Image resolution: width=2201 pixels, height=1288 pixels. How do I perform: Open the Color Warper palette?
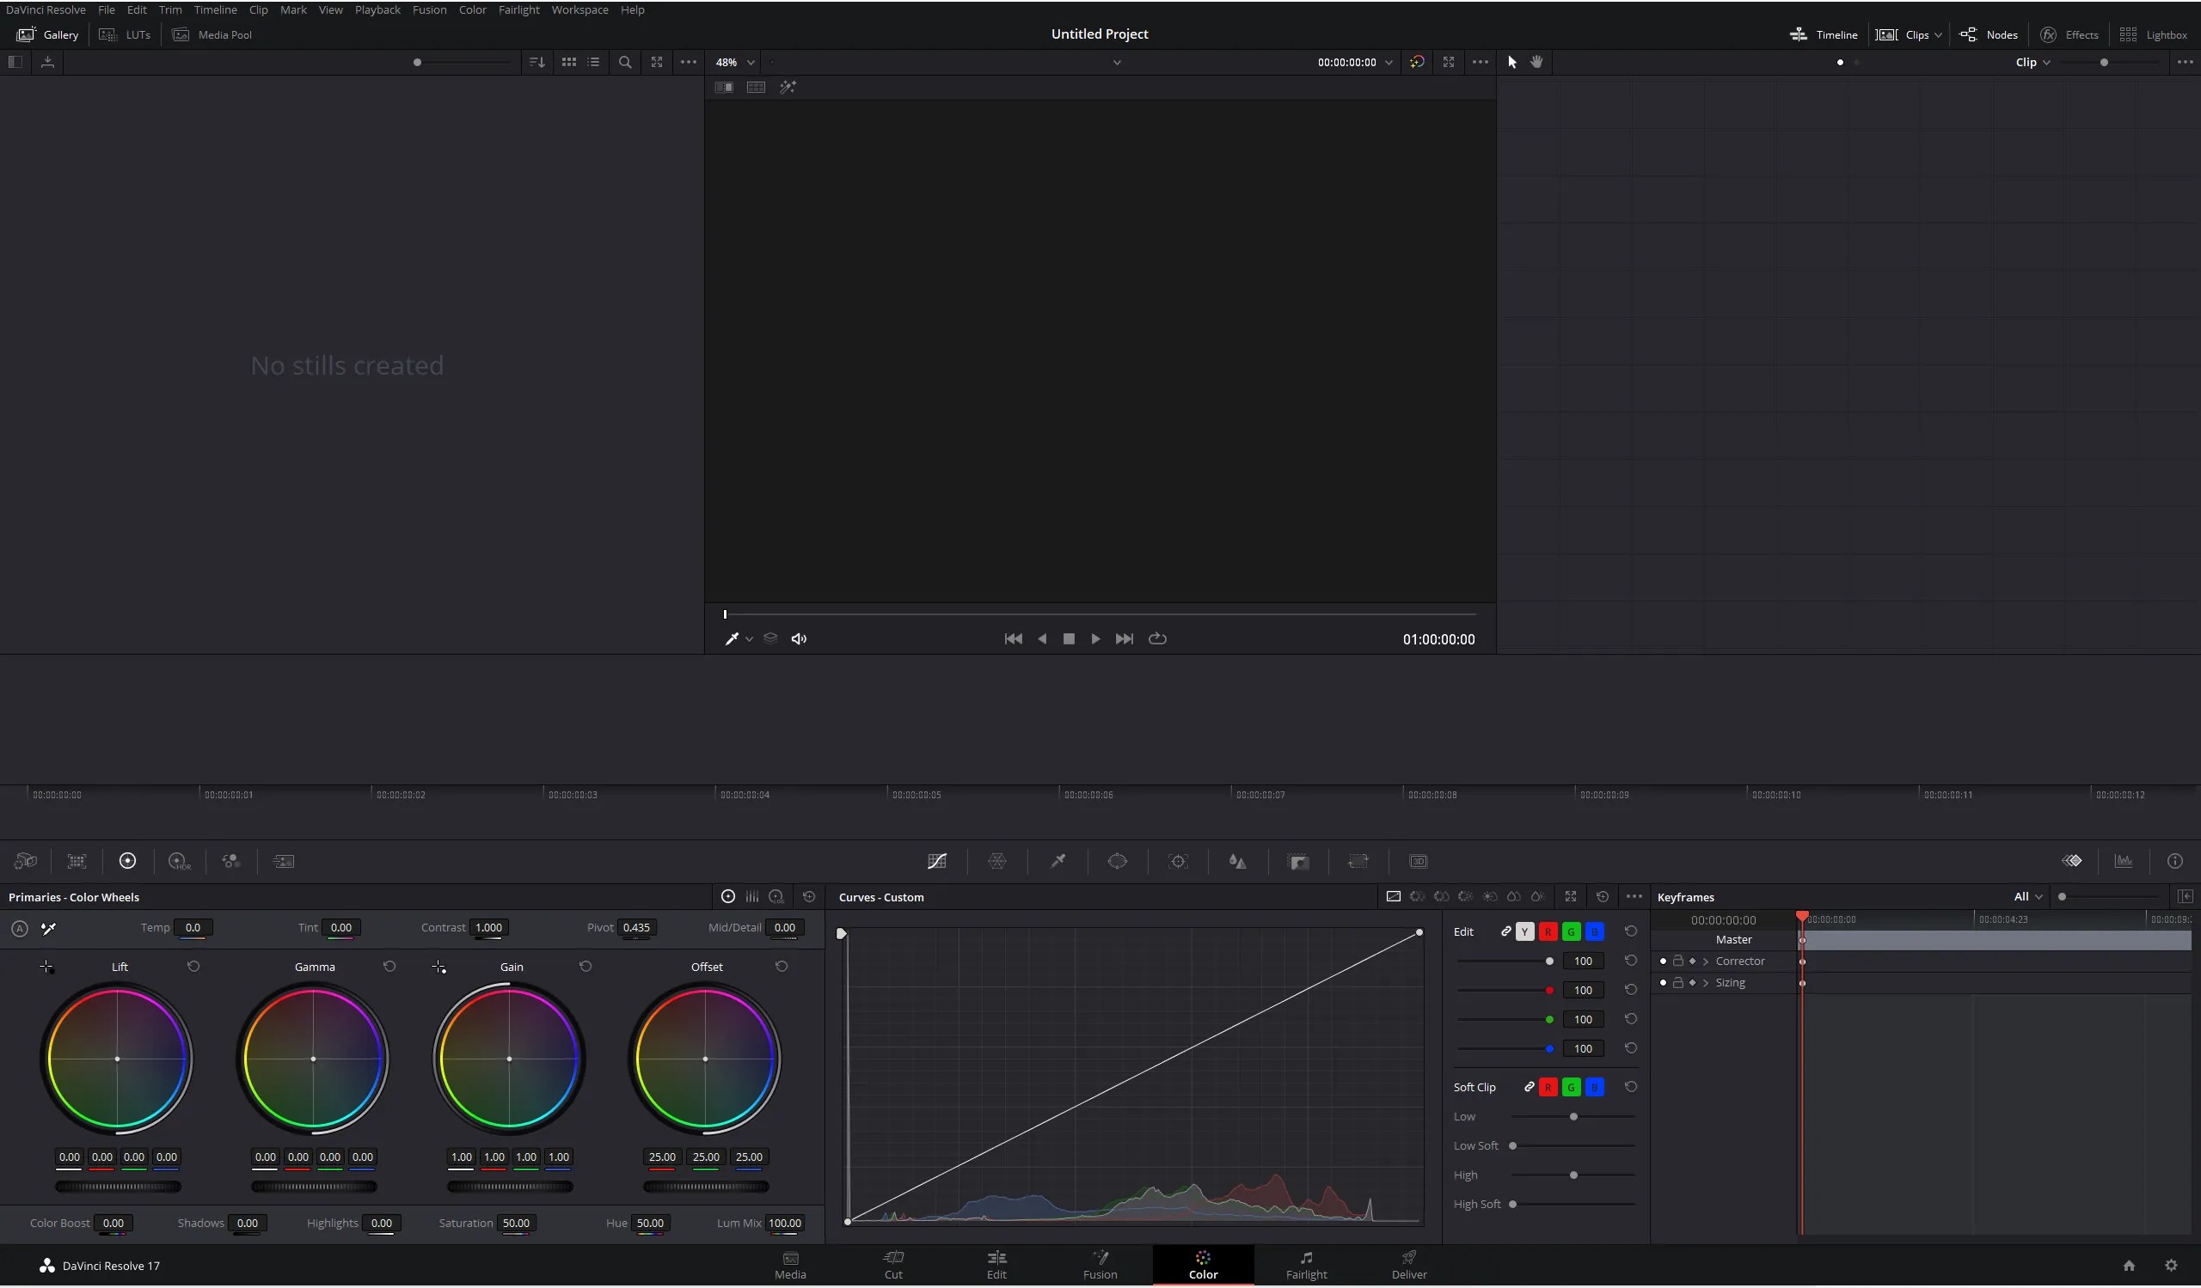pyautogui.click(x=998, y=862)
